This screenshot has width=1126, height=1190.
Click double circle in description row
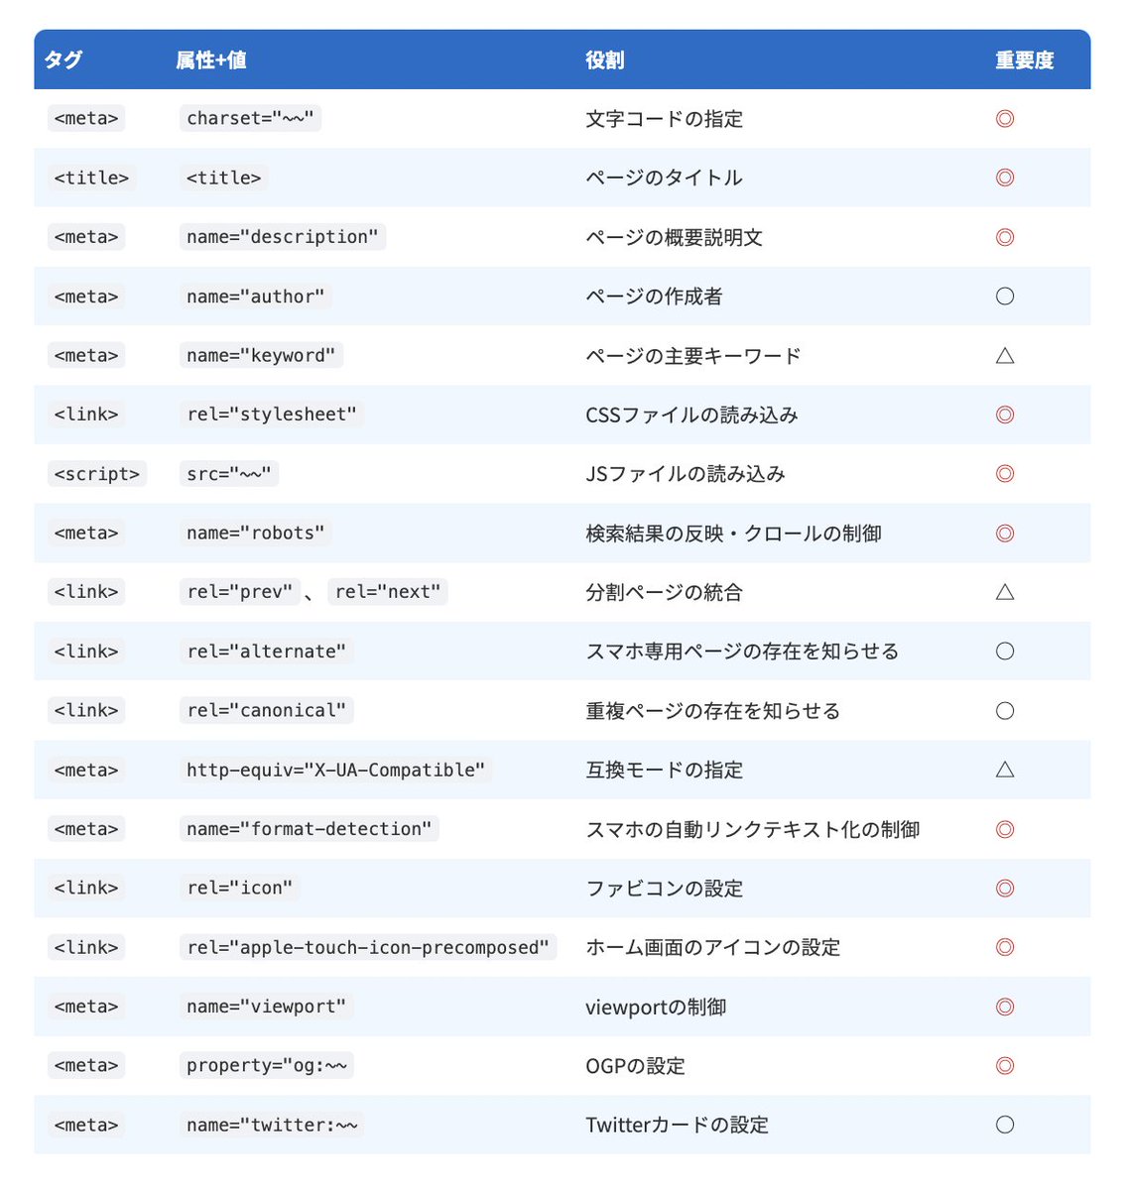1004,237
